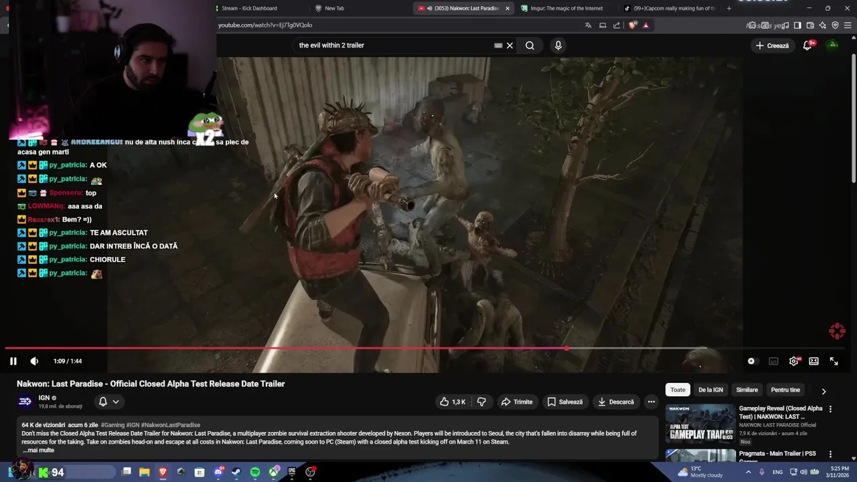Open on-screen keyboard icon in search box
The image size is (857, 482).
click(x=498, y=46)
